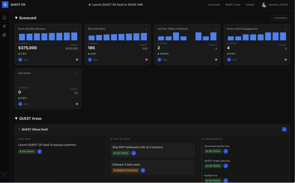Click J avatar beside Scorecard section live
This screenshot has width=295, height=183.
coord(226,151)
